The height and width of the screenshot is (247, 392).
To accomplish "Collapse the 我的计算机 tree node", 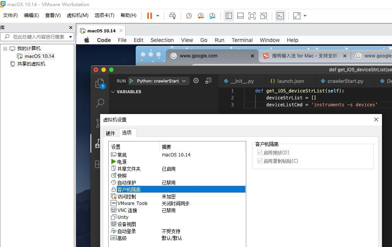I will click(x=5, y=49).
